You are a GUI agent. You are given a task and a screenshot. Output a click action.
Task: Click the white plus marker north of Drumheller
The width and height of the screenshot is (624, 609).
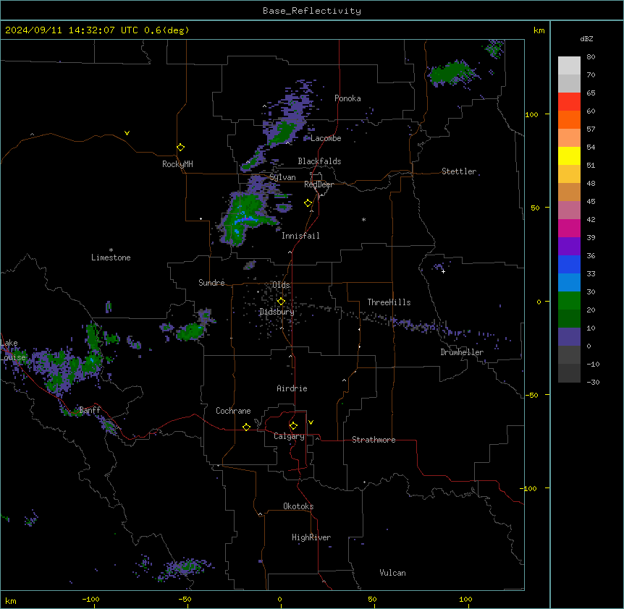[x=443, y=271]
